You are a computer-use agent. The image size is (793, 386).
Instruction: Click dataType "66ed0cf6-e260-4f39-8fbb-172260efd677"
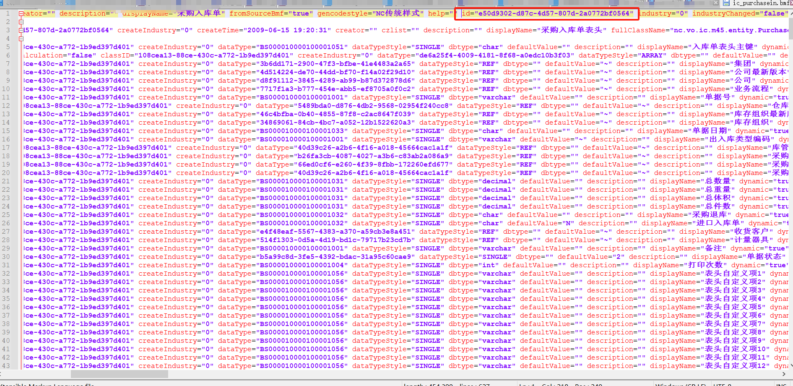(354, 164)
